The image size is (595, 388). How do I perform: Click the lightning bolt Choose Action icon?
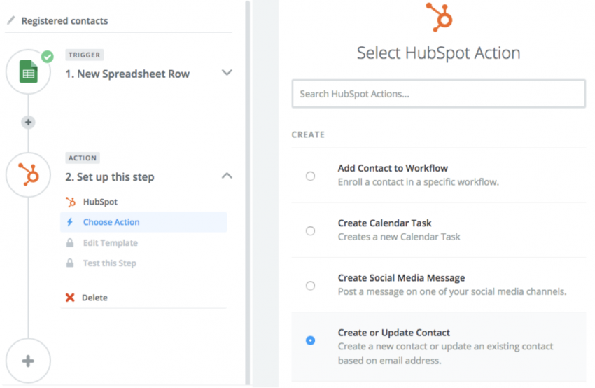click(70, 222)
